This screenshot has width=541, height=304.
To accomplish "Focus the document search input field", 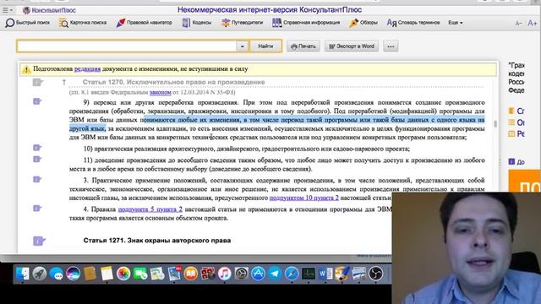I will [x=127, y=46].
